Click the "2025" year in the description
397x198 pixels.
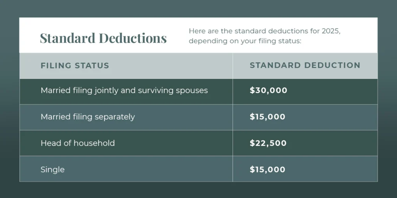point(330,31)
